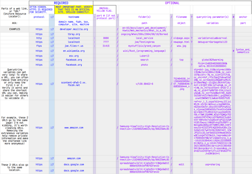The image size is (252, 174).
Task: Select the 'top' filename cell
Action: (x=181, y=60)
